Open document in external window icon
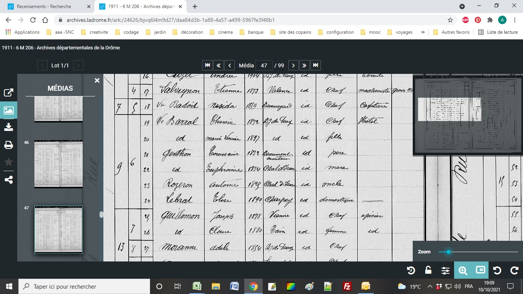Viewport: 523px width, 294px height. [8, 93]
